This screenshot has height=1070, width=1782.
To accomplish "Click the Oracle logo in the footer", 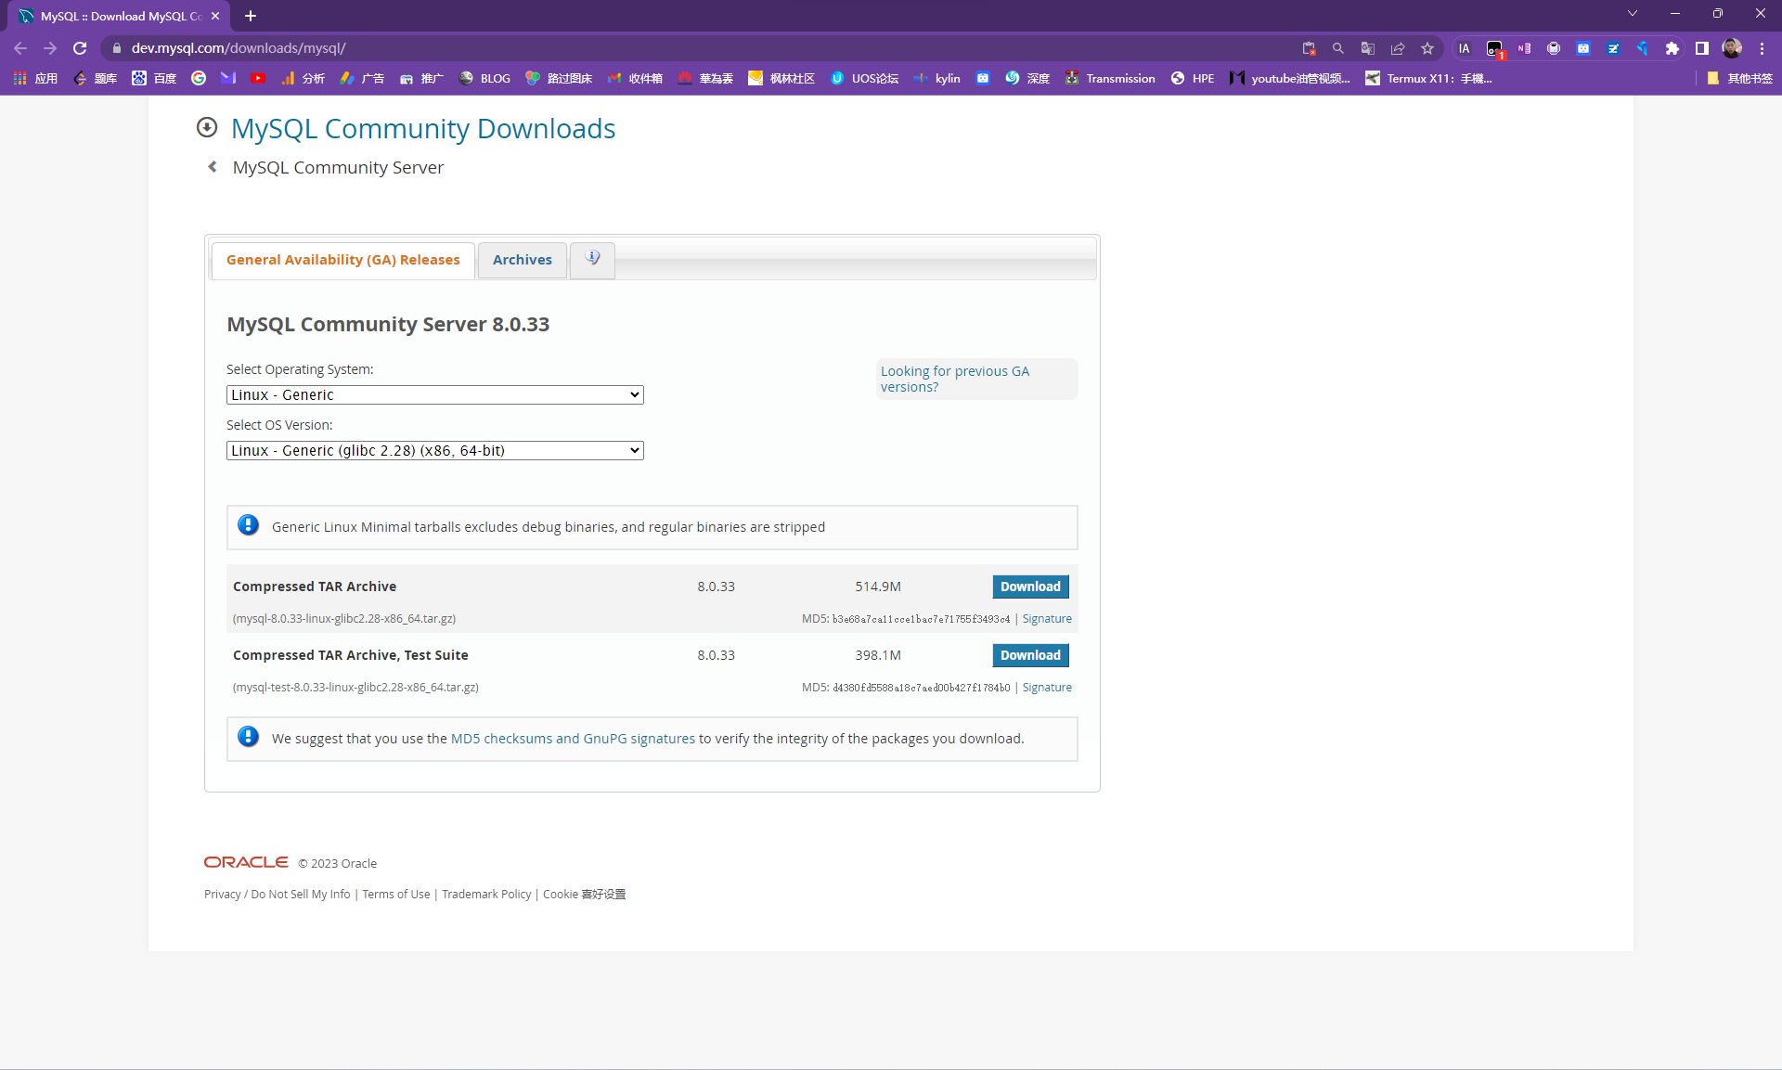I will (x=246, y=862).
